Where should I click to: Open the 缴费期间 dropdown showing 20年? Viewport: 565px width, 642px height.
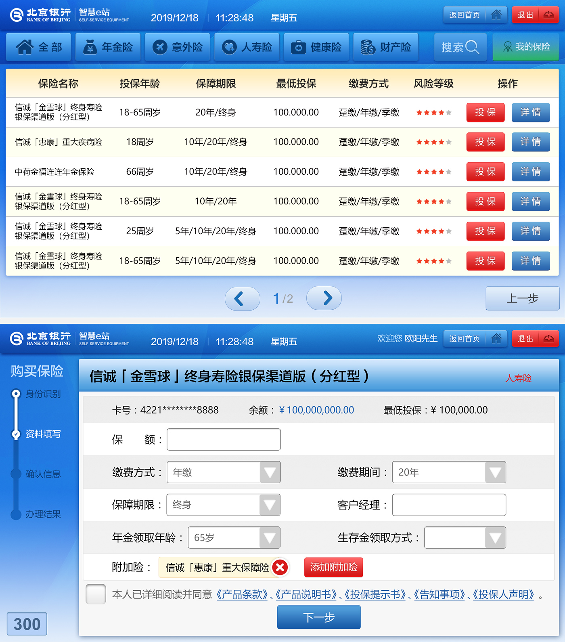449,472
